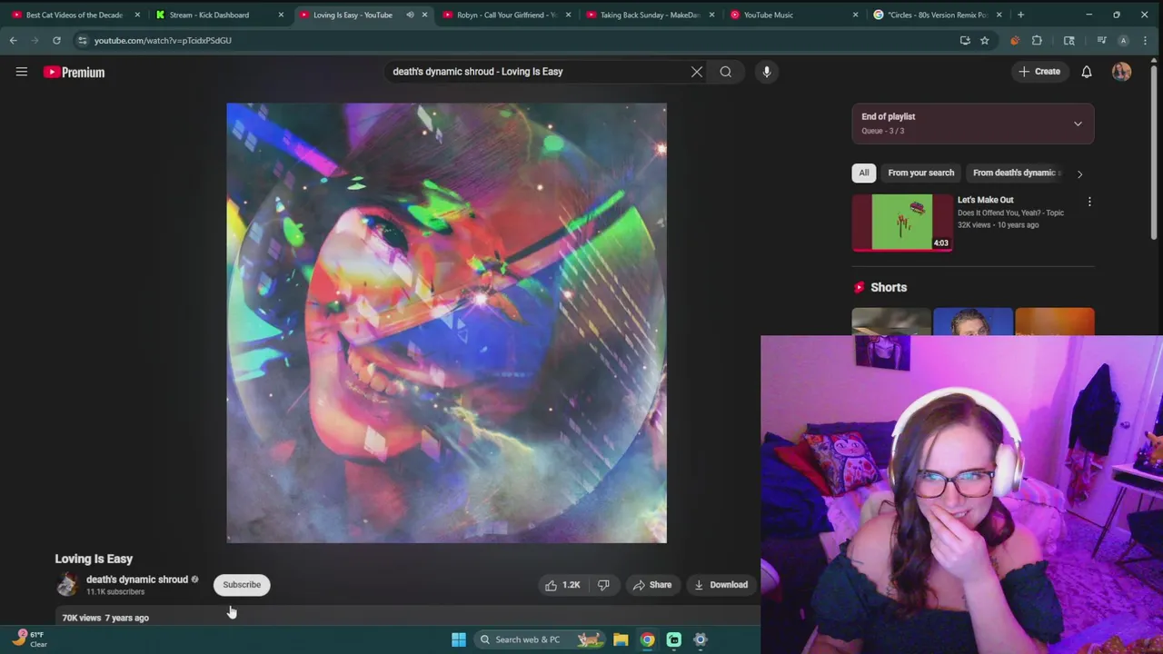Open Does It Offend You, Yeah? - Topic channel

(1010, 213)
